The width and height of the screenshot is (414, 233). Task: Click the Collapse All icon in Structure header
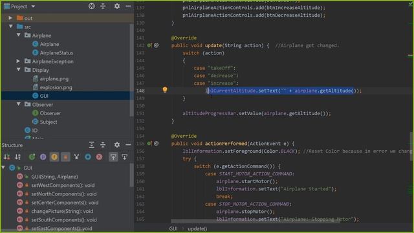click(x=103, y=145)
